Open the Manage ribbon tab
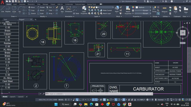This screenshot has height=107, width=191. click(45, 4)
